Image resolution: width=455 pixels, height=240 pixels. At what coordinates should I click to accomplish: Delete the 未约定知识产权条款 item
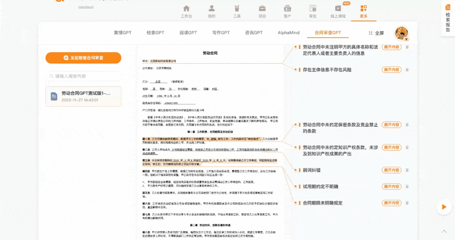(x=407, y=147)
